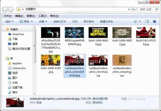
Task: Select 收藏夹 favorites in sidebar
Action: point(14,29)
